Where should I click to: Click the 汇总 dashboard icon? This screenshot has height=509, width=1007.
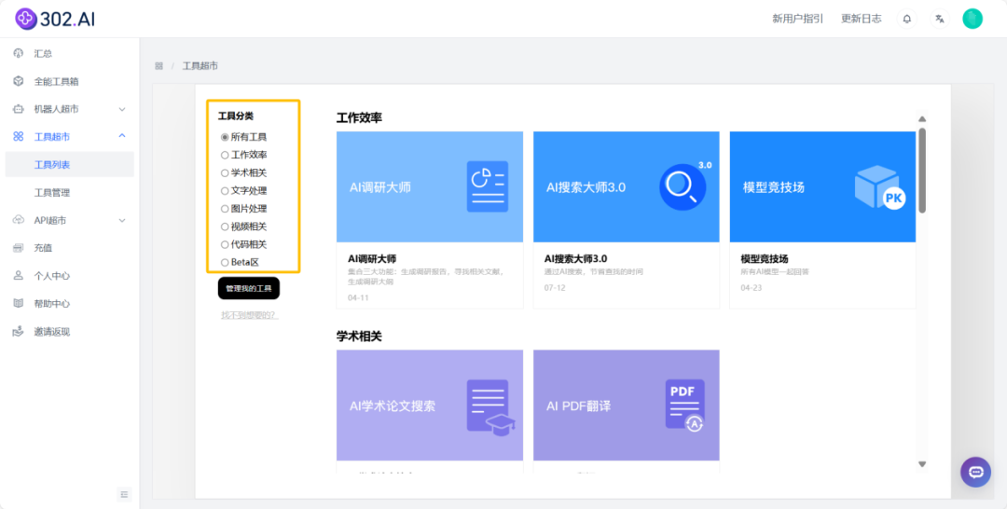tap(19, 53)
